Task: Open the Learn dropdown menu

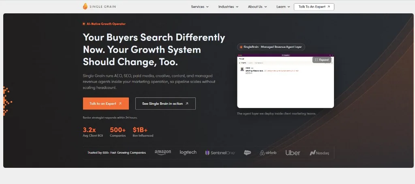Action: (x=283, y=7)
